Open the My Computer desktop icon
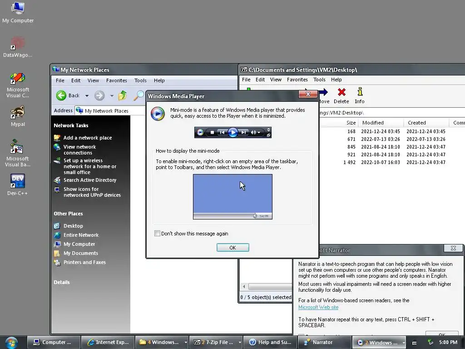This screenshot has height=349, width=465. [x=18, y=12]
